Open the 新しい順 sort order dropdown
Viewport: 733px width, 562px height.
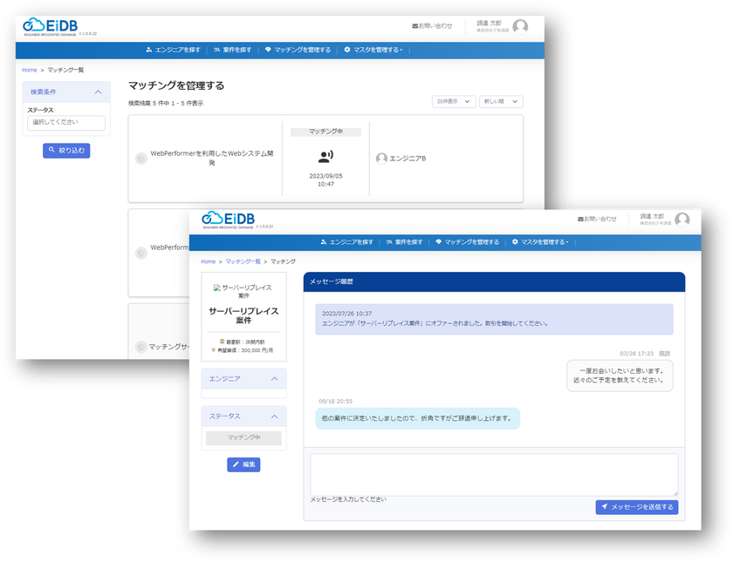pos(501,101)
